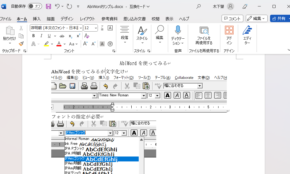Screen dimensions: 290x174
Task: Apply subscript formatting
Action: click(x=71, y=36)
